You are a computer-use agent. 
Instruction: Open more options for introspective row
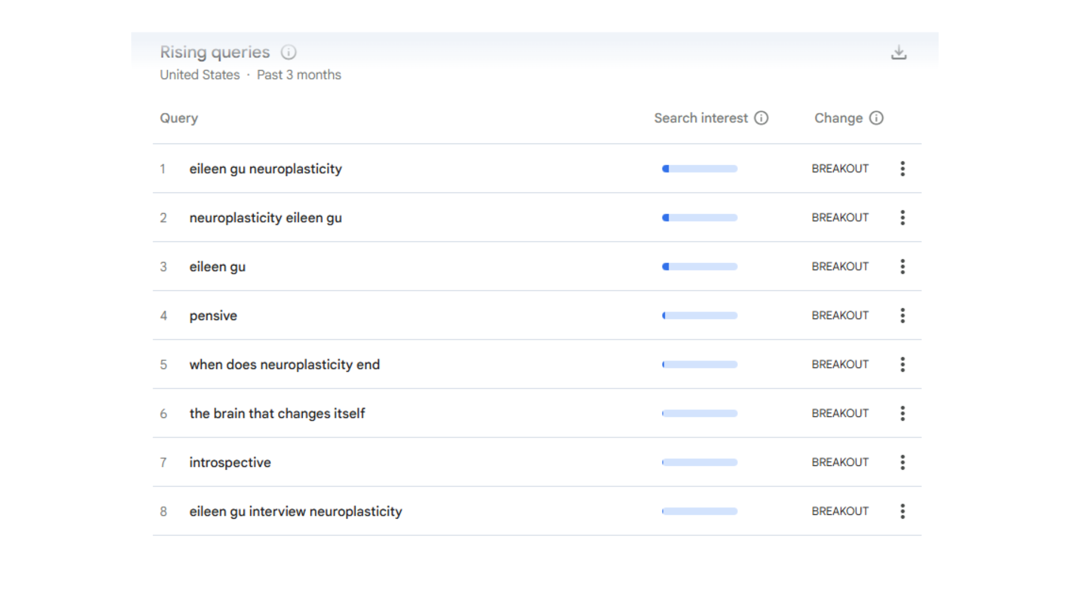click(902, 462)
